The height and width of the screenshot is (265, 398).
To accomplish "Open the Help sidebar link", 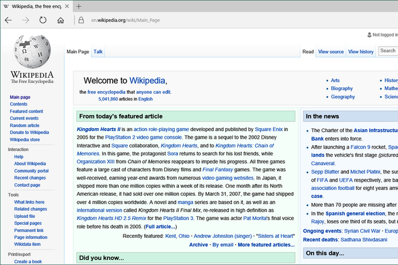I will click(19, 157).
